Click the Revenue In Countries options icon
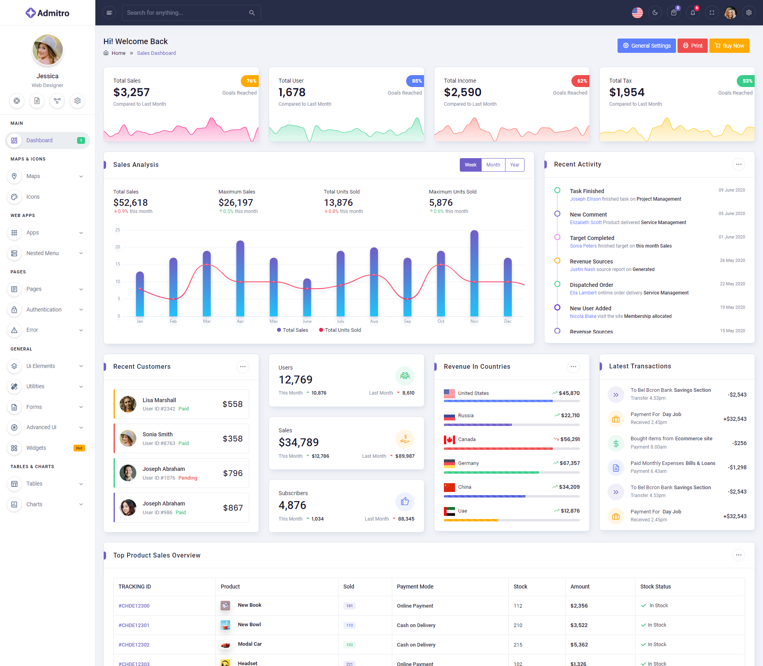Screen dimensions: 763x666 click(x=573, y=367)
